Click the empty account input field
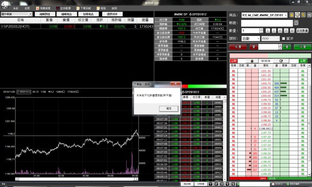 click(x=267, y=23)
